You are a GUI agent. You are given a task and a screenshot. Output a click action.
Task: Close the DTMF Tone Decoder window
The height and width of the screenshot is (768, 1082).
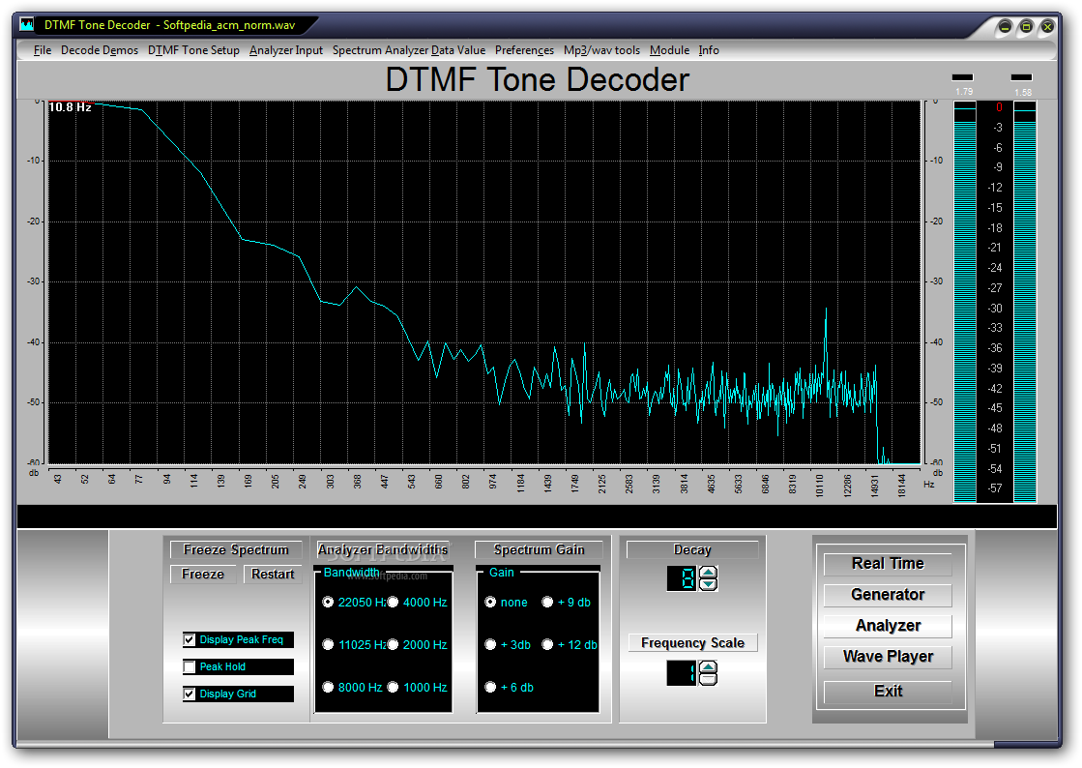[1047, 27]
